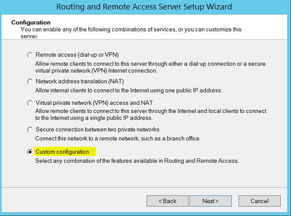
Task: Go back with the Back button
Action: point(167,201)
